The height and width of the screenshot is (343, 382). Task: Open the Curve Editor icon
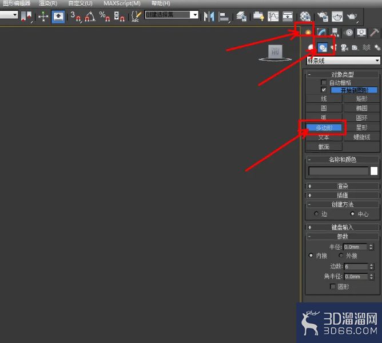click(x=273, y=17)
